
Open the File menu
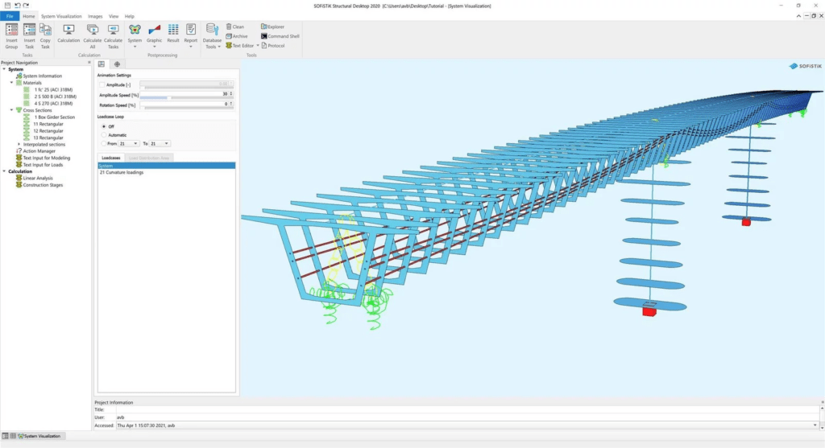click(x=10, y=16)
